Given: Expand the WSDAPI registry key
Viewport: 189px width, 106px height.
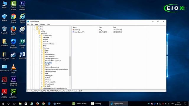Looking at the screenshot, I should click(41, 86).
